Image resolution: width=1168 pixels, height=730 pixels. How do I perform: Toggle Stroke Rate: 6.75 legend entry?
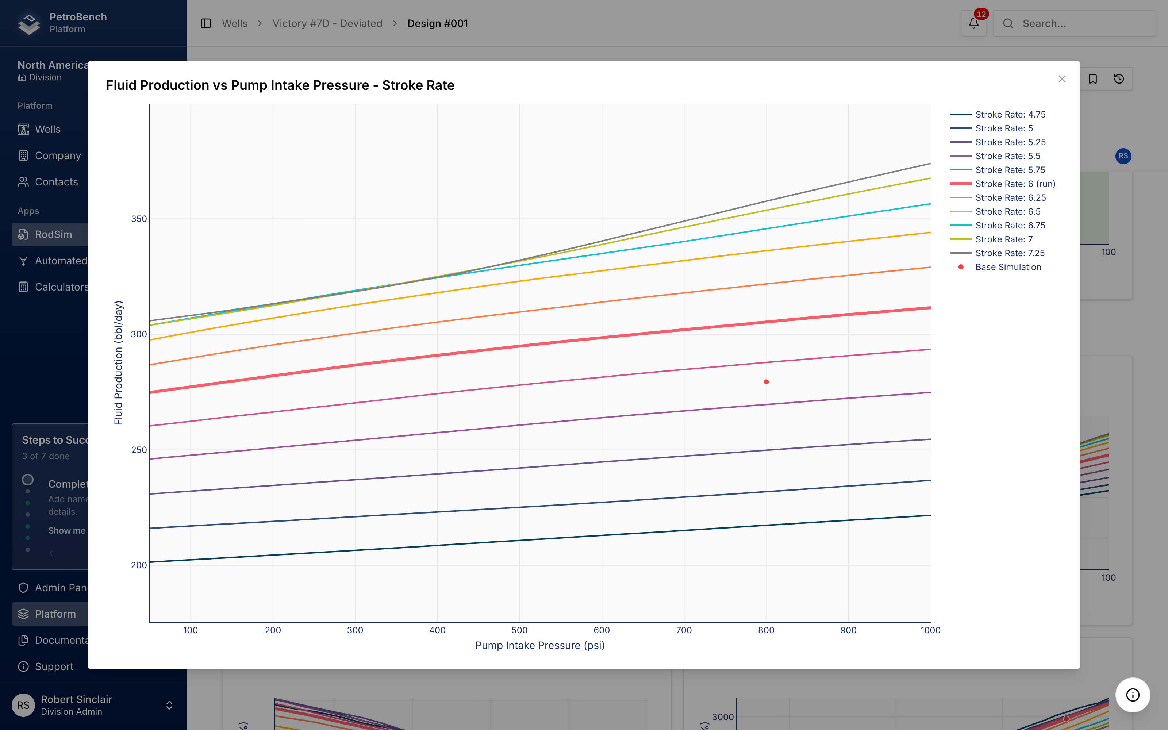[998, 226]
